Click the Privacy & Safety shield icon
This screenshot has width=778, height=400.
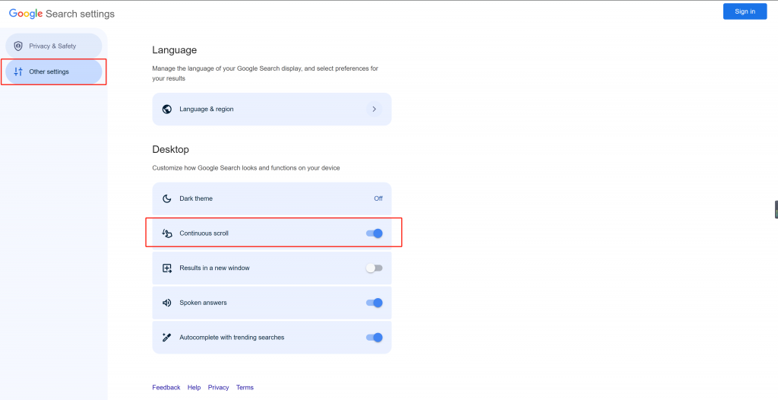click(18, 46)
